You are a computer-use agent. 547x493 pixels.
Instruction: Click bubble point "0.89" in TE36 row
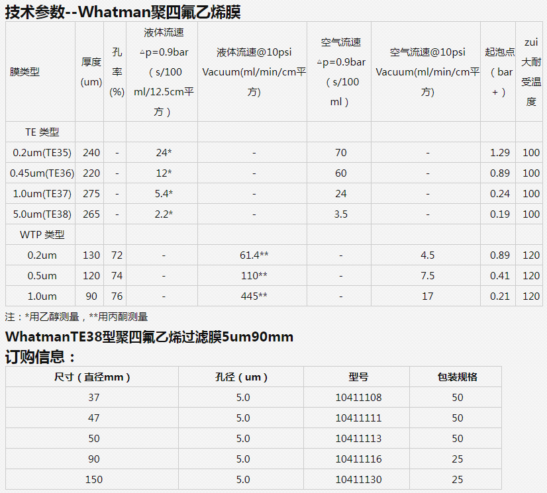499,173
